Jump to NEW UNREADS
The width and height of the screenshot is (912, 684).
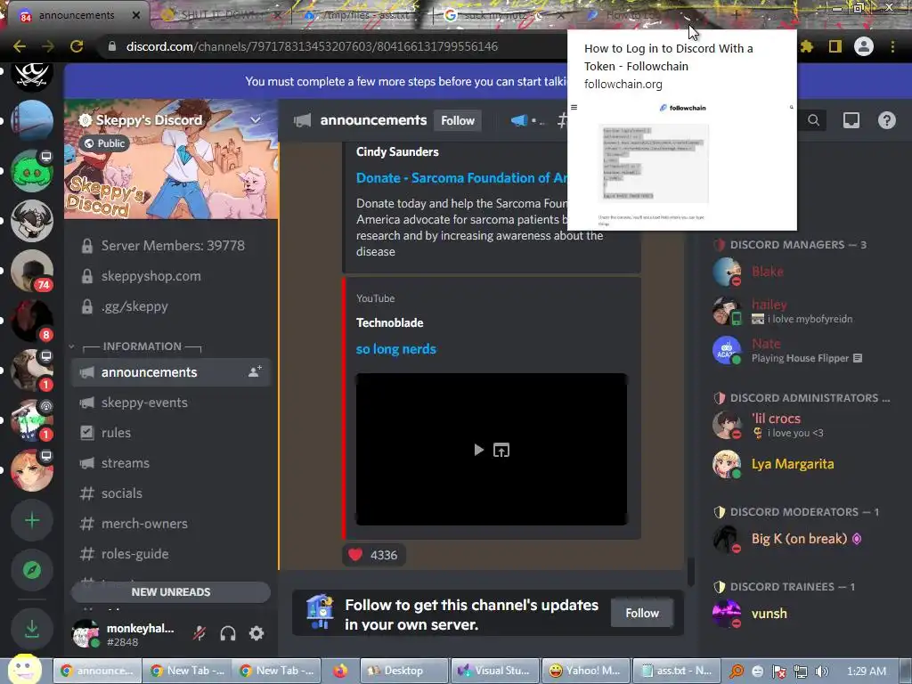point(171,592)
